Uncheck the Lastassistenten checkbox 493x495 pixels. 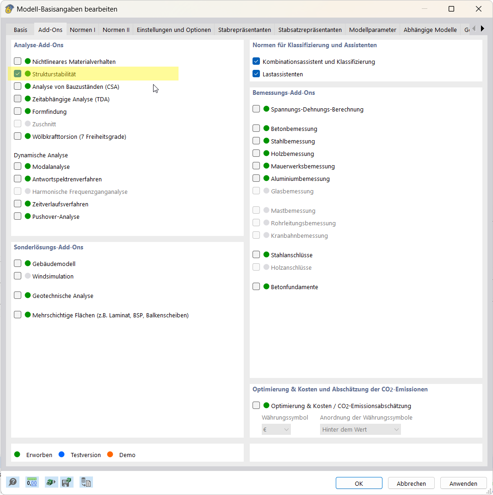[256, 74]
